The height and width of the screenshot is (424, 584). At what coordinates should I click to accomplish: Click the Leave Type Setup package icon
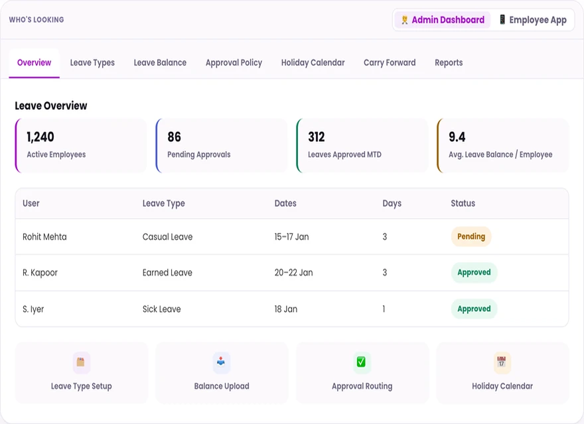81,362
